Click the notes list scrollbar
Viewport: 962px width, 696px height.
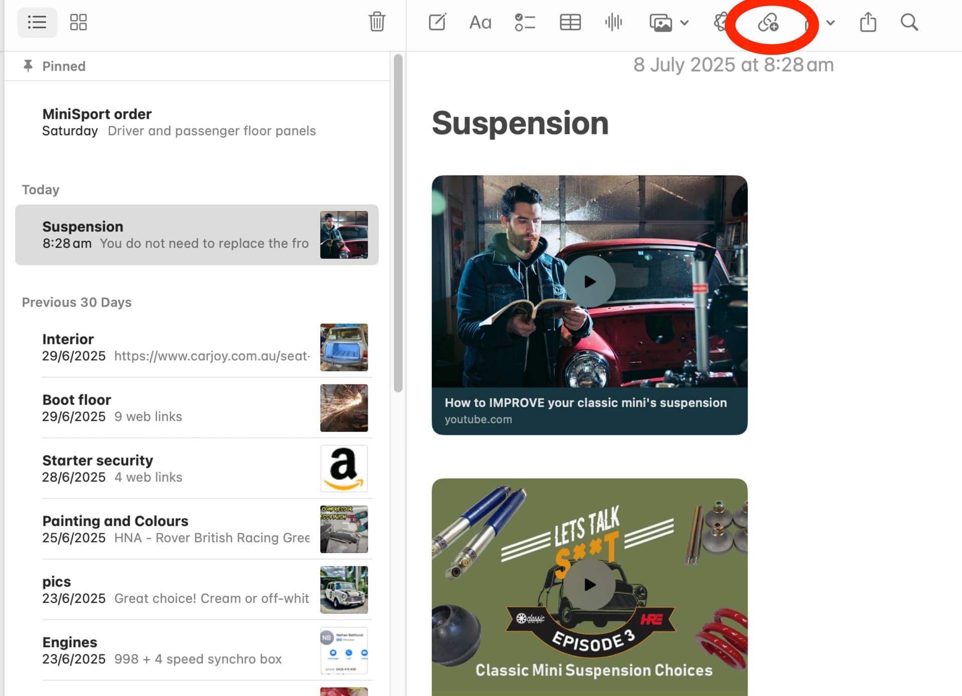point(398,223)
